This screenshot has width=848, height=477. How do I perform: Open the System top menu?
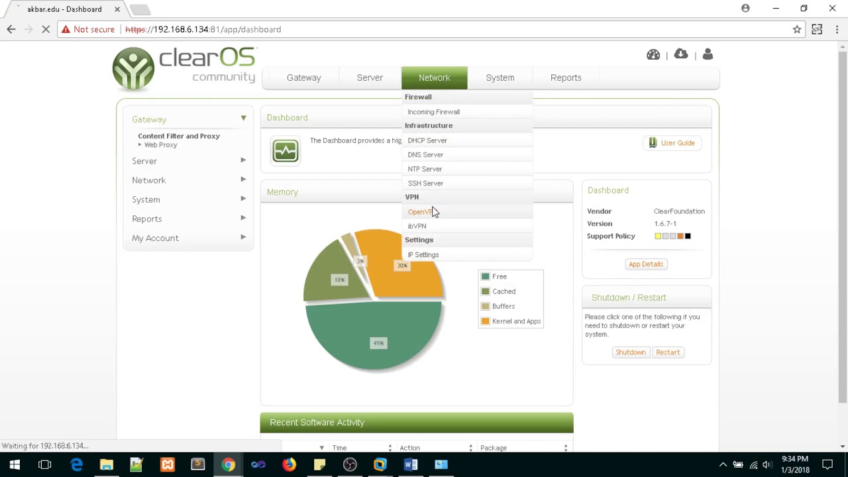[500, 78]
